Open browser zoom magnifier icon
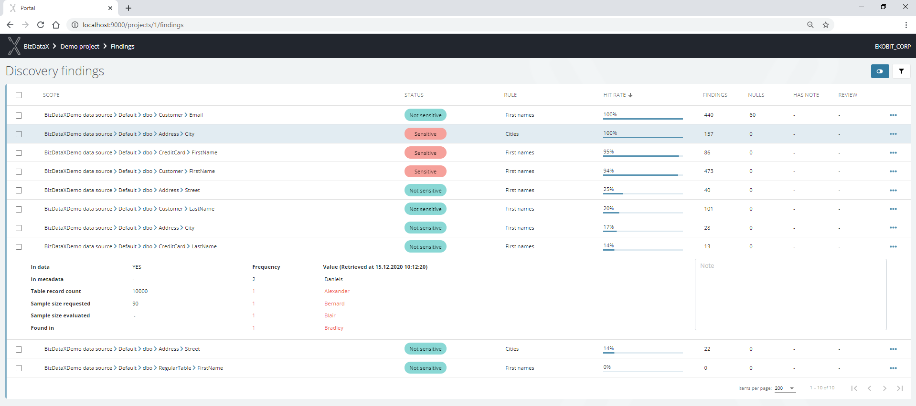Image resolution: width=916 pixels, height=406 pixels. point(810,25)
